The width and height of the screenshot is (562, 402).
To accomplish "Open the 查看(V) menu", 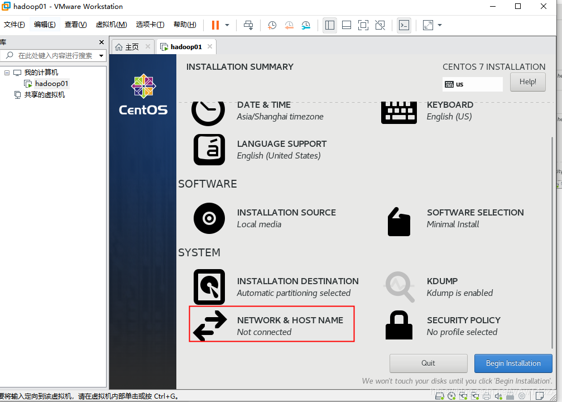I will point(76,25).
